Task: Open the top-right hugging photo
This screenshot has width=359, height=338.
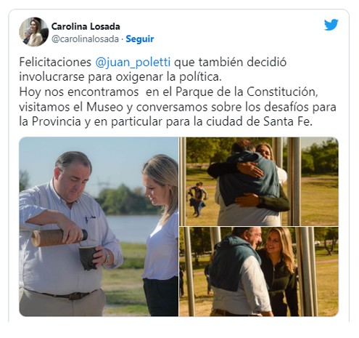Action: [259, 182]
